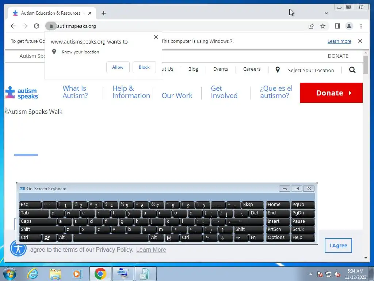The image size is (374, 281).
Task: Open Windows Media Player from taskbar
Action: click(x=77, y=274)
